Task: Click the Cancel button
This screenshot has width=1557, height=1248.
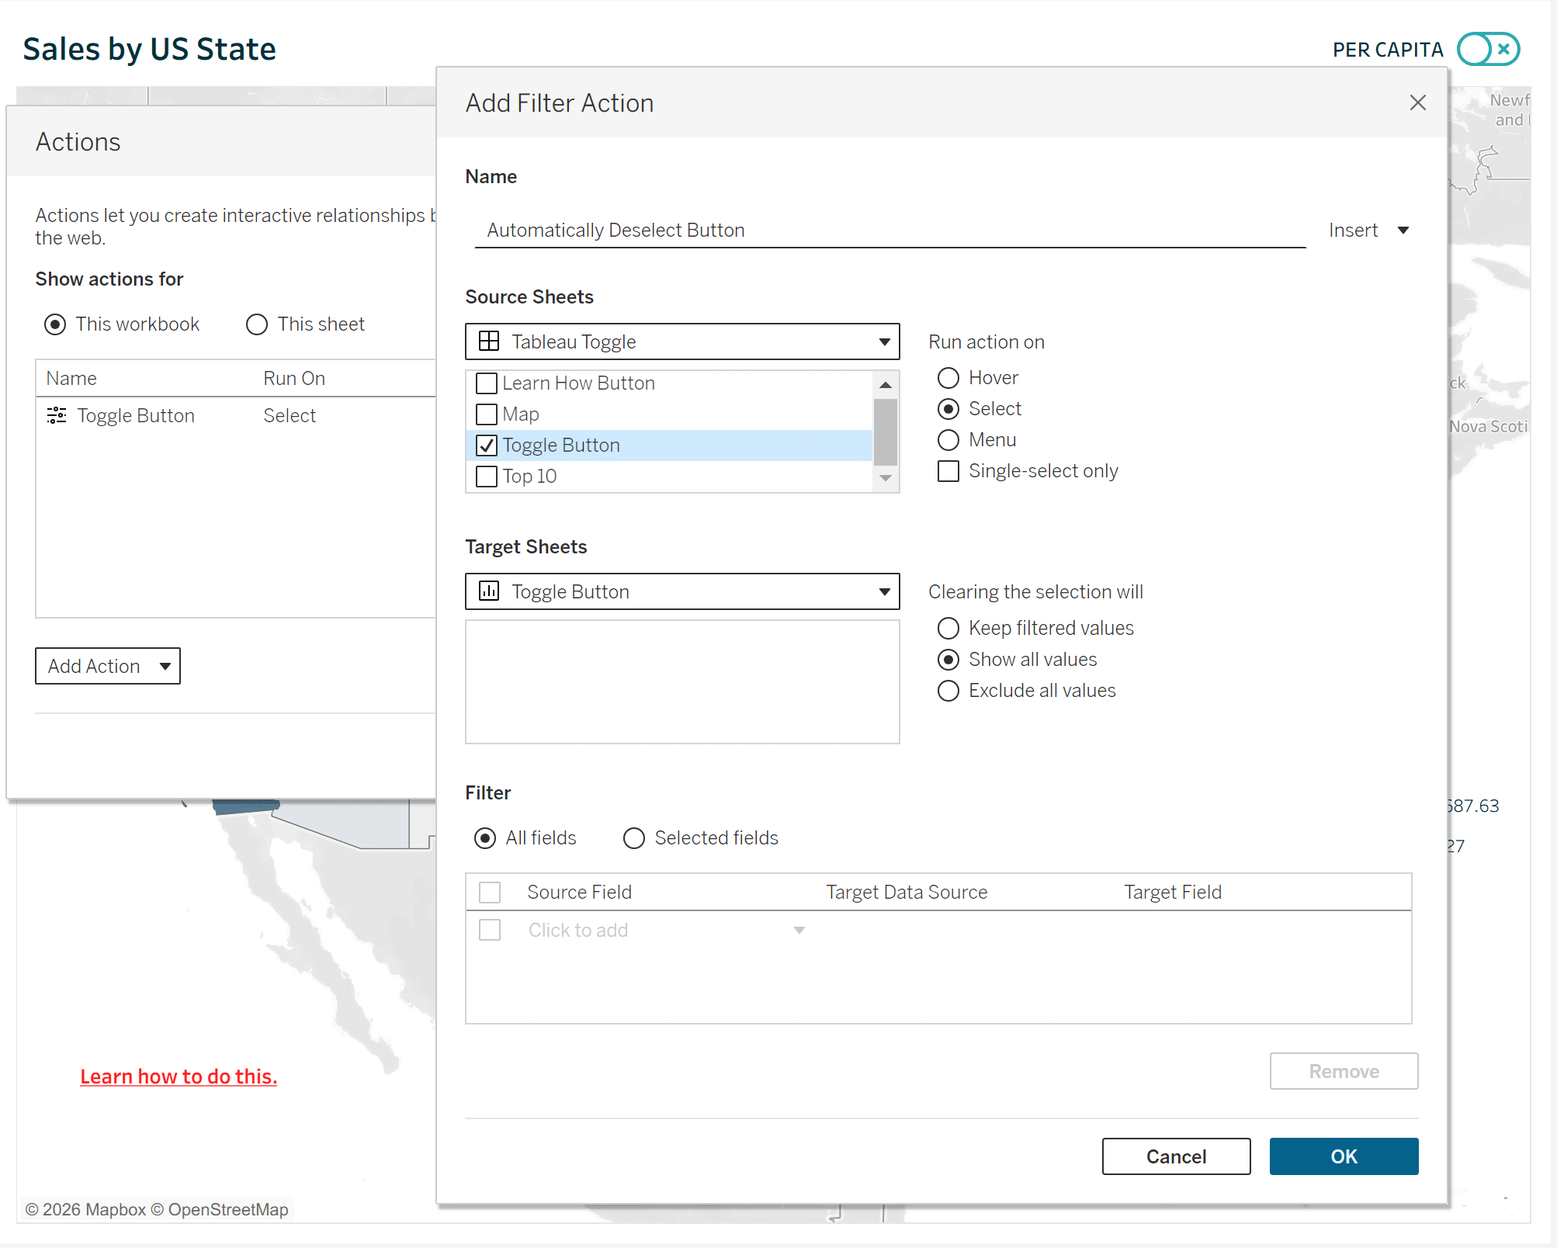Action: click(1176, 1156)
